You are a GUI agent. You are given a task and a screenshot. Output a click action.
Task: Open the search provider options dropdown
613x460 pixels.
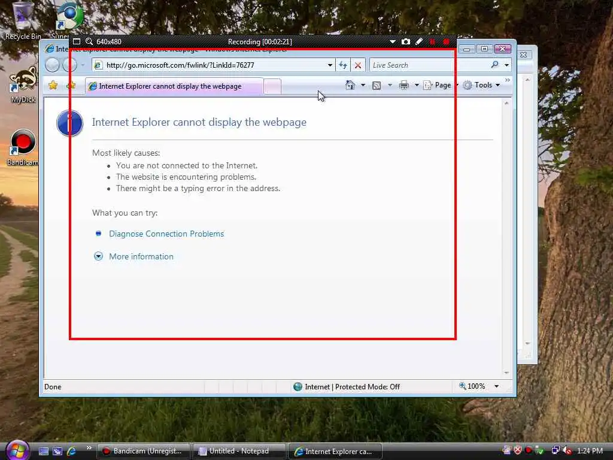[x=506, y=65]
